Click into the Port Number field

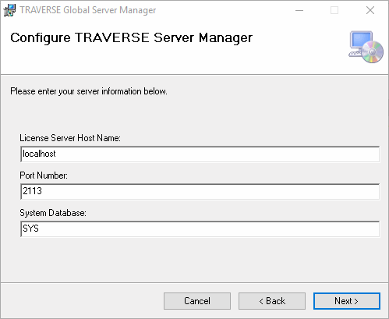[200, 191]
